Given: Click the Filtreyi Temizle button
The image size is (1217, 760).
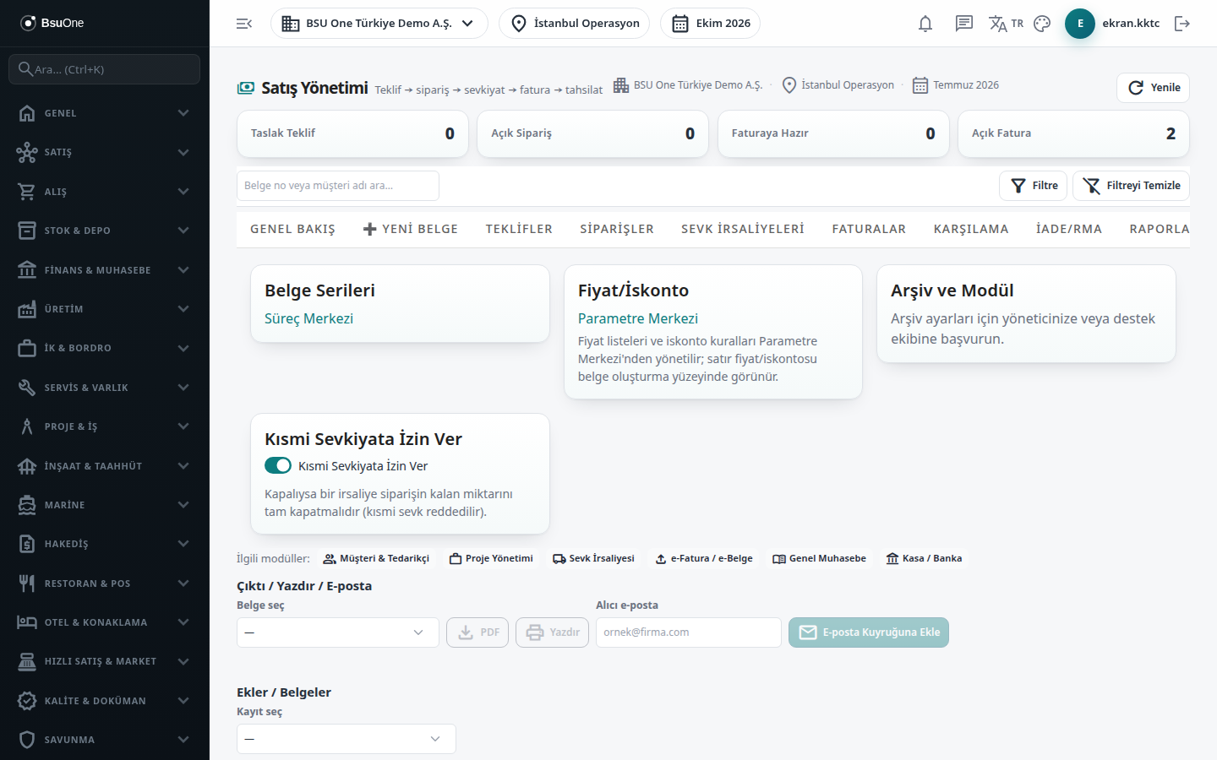Looking at the screenshot, I should 1131,186.
